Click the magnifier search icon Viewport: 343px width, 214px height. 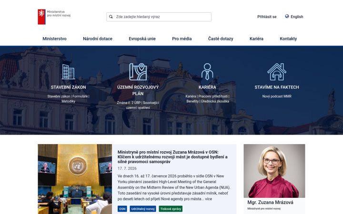coord(111,17)
